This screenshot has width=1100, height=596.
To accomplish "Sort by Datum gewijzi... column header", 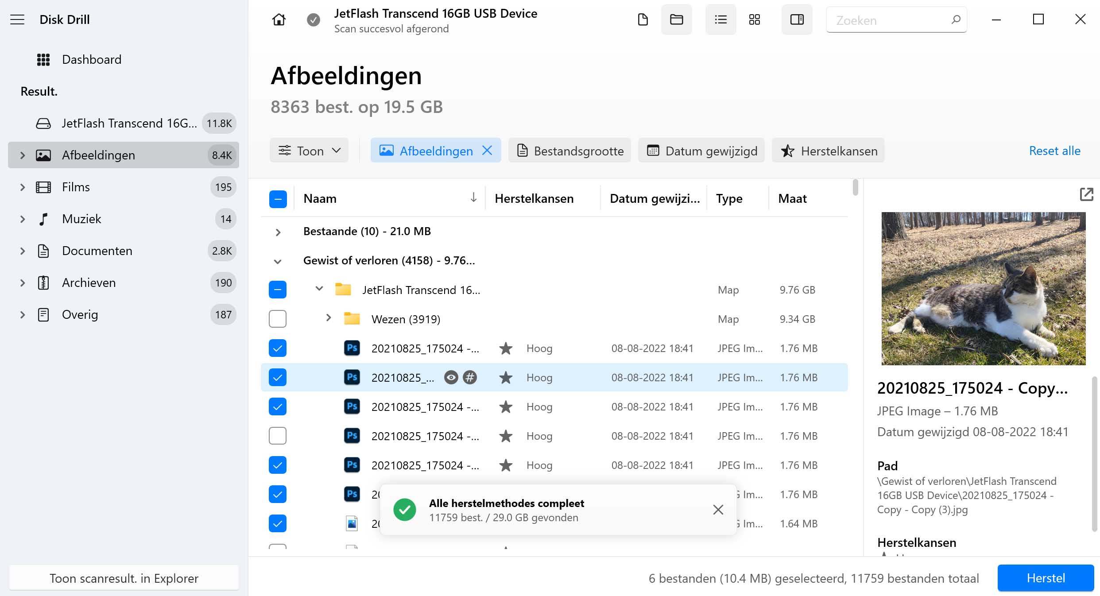I will (x=655, y=198).
